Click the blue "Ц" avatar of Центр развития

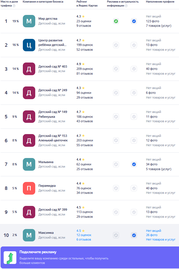29,45
